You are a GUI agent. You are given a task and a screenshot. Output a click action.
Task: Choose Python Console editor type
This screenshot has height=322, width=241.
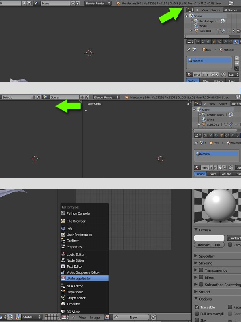(85, 213)
